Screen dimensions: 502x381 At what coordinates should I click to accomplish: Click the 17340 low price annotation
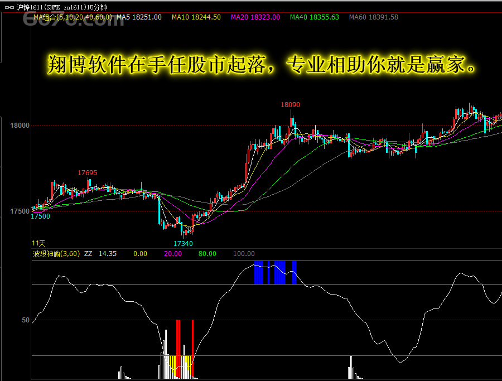point(183,244)
